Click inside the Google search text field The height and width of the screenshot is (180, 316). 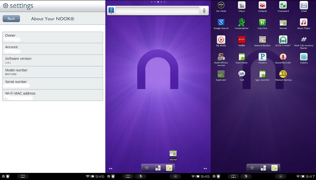pyautogui.click(x=157, y=11)
